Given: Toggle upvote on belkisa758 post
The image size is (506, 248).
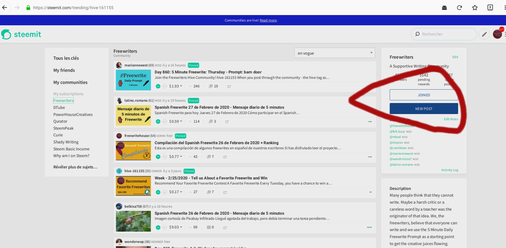Looking at the screenshot, I should point(158,228).
